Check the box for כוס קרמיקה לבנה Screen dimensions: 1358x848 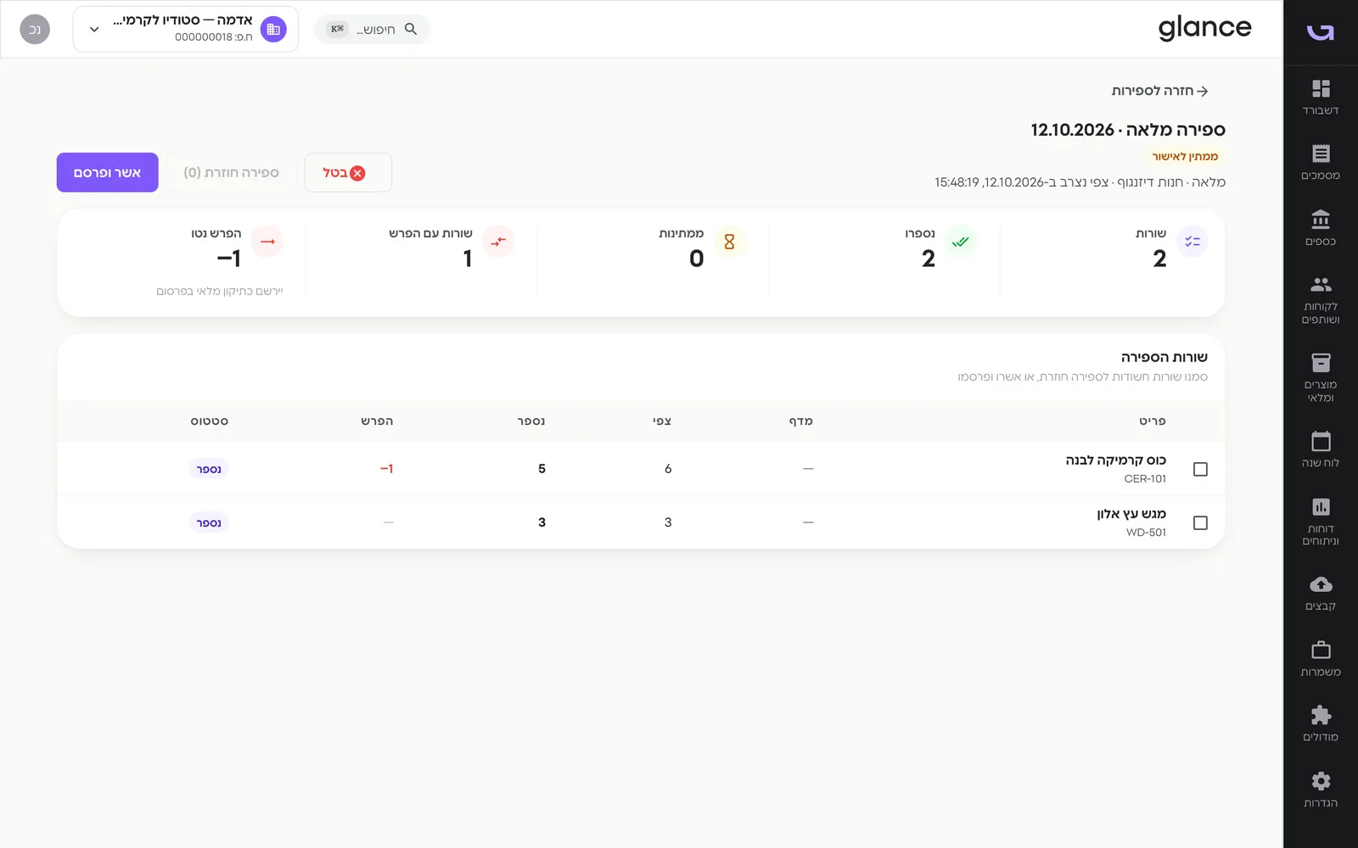pos(1200,469)
